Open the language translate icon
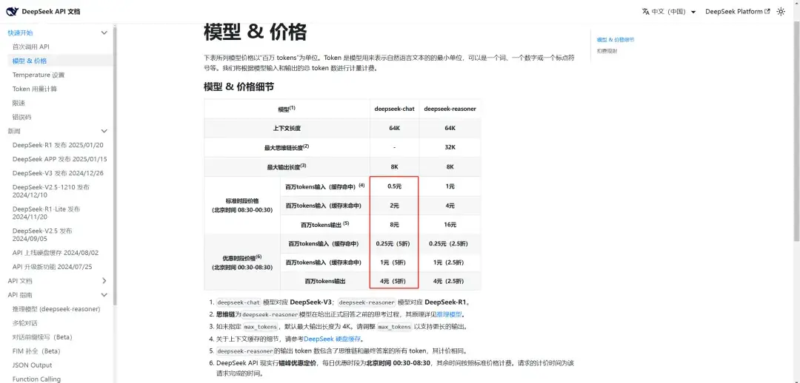 pos(645,12)
